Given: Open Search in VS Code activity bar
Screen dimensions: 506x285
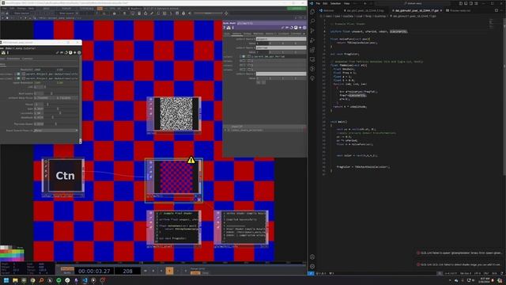Looking at the screenshot, I should (312, 21).
